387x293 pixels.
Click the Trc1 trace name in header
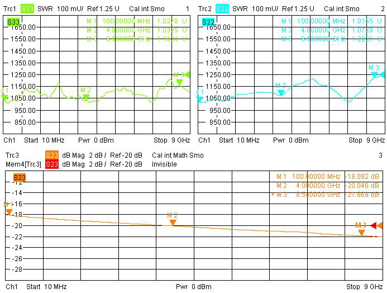pyautogui.click(x=11, y=9)
